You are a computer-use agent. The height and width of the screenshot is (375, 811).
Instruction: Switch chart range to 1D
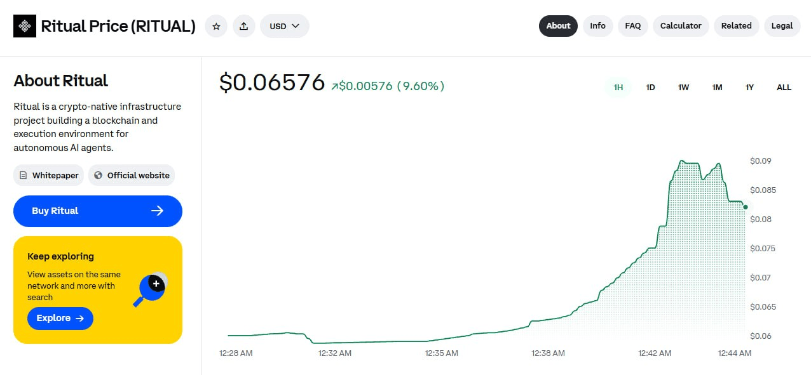coord(650,87)
